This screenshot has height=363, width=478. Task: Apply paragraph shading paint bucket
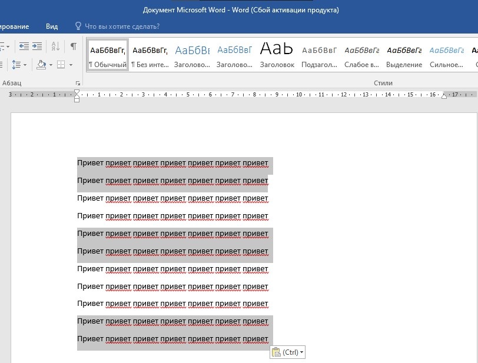41,65
